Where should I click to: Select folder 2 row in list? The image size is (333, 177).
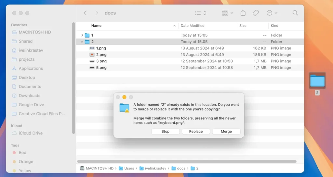(x=190, y=42)
